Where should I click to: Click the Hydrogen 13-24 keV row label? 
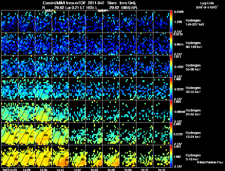(193, 135)
